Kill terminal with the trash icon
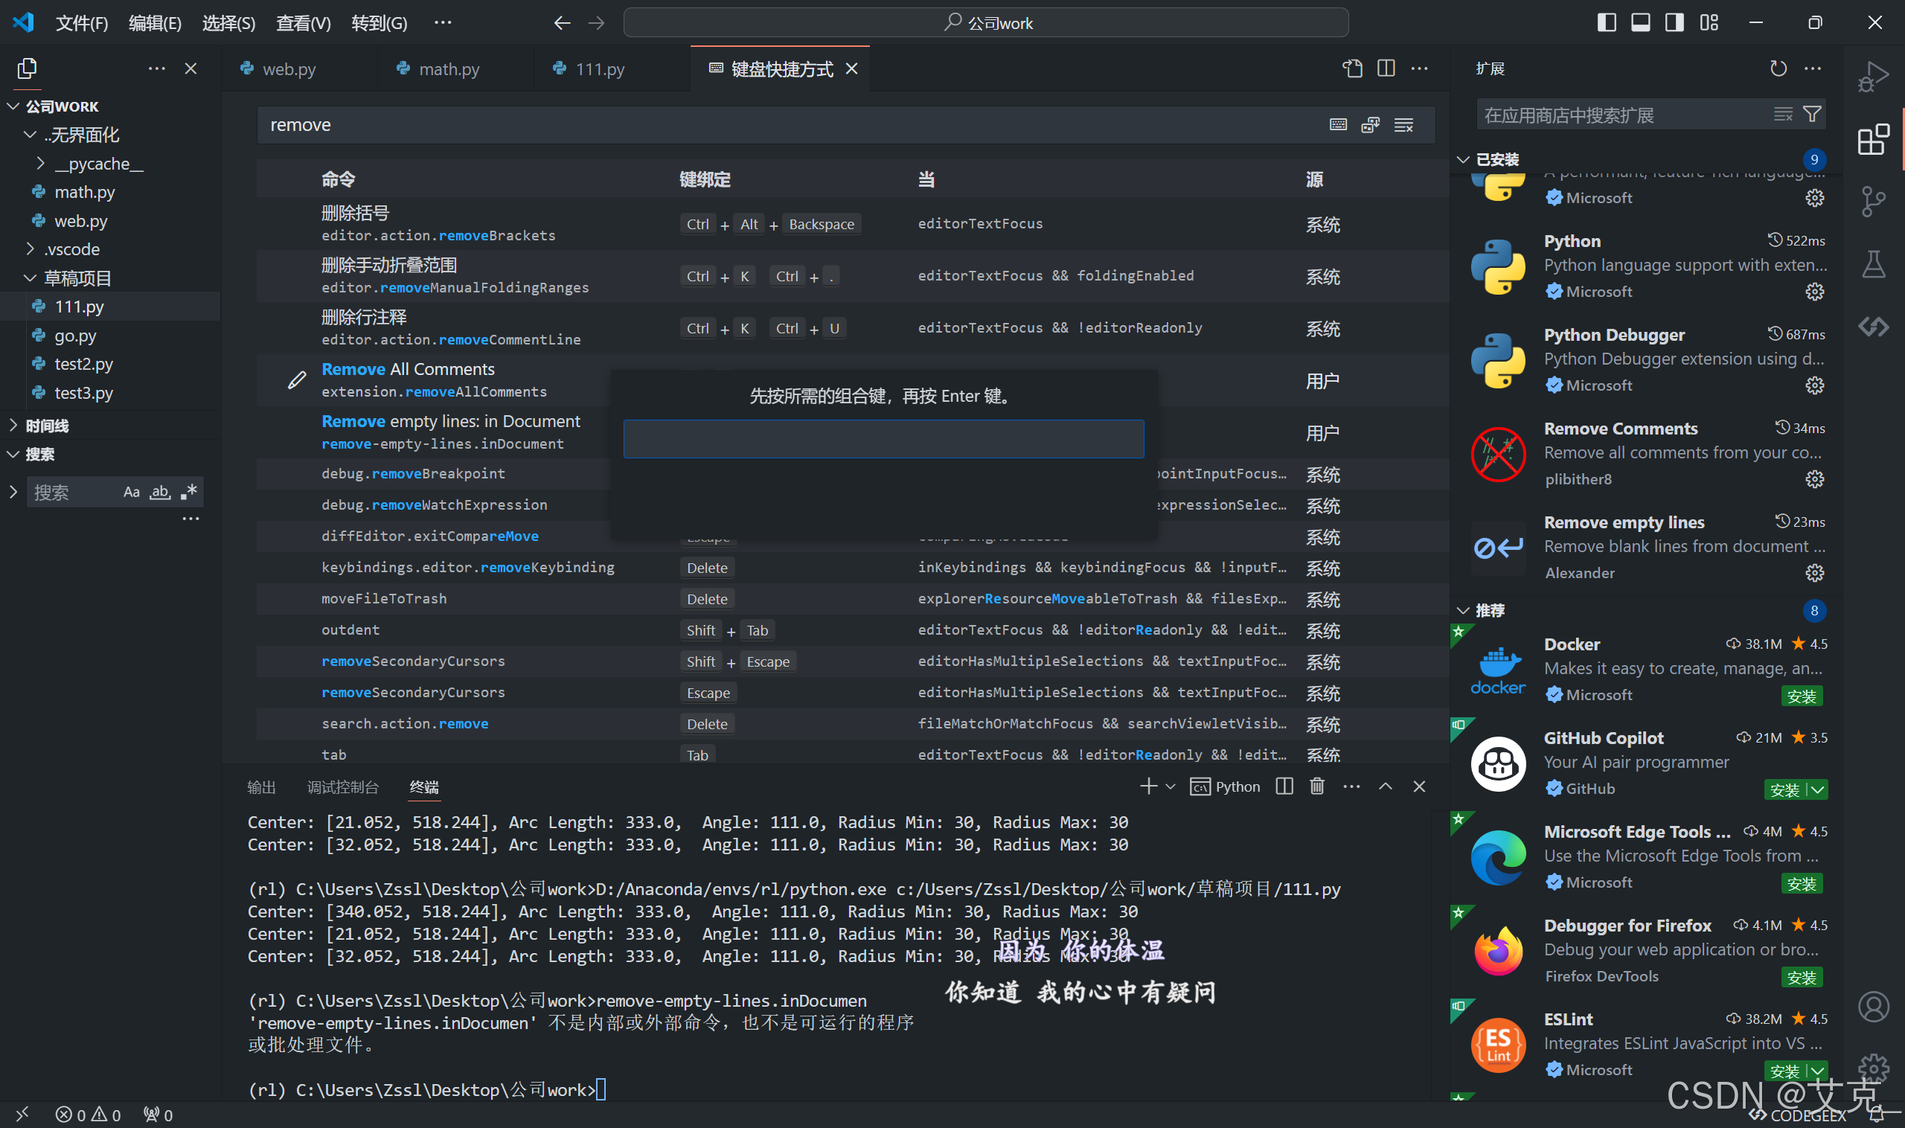Viewport: 1905px width, 1128px height. click(1316, 786)
